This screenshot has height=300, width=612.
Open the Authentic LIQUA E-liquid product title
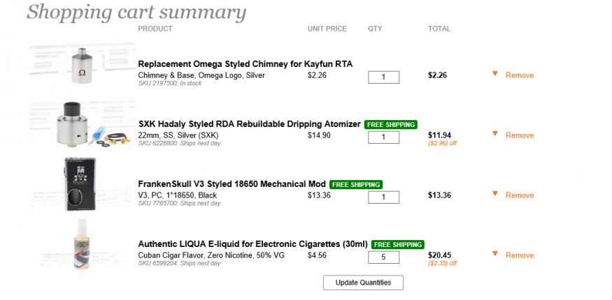click(x=252, y=244)
